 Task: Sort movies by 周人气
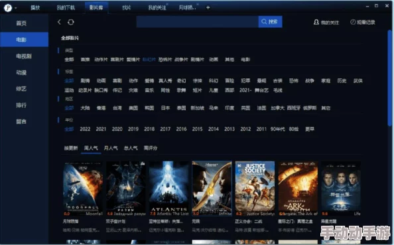click(91, 148)
